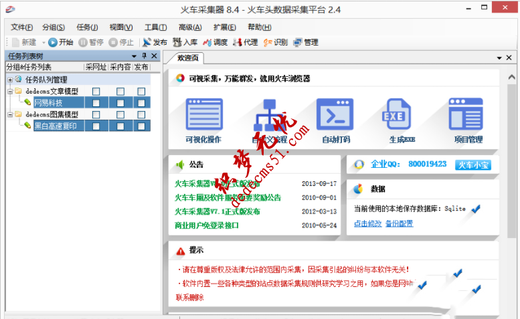Open the 自动打码 icon
The image size is (520, 319).
click(335, 114)
